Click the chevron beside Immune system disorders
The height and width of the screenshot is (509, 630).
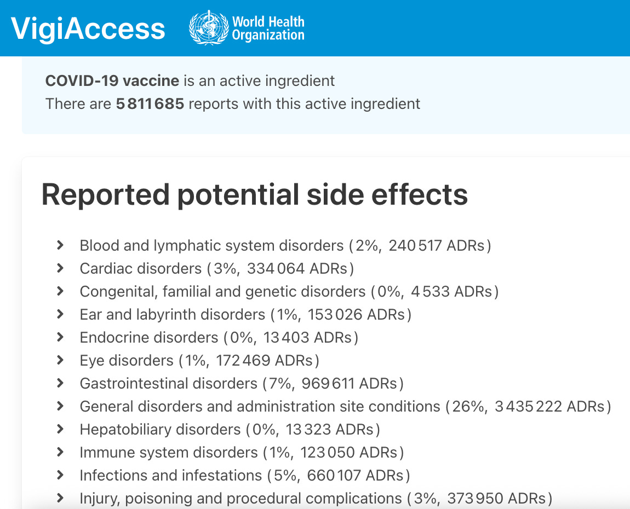click(59, 452)
